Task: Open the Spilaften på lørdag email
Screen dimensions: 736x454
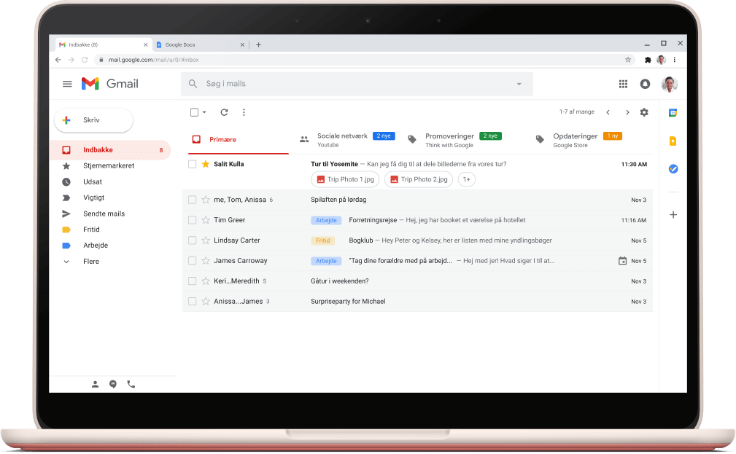Action: [417, 200]
